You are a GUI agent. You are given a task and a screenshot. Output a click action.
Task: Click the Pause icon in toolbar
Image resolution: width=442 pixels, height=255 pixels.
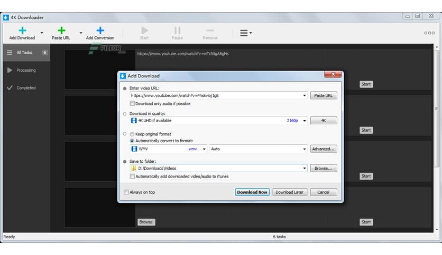pos(177,31)
